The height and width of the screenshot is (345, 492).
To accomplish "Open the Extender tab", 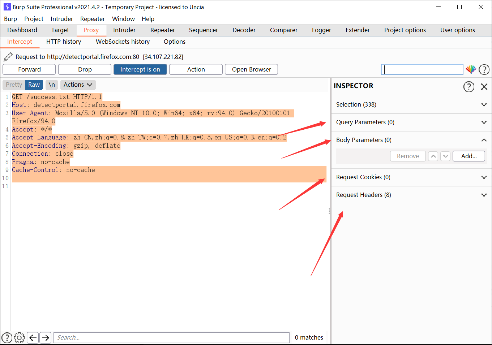I will point(358,30).
